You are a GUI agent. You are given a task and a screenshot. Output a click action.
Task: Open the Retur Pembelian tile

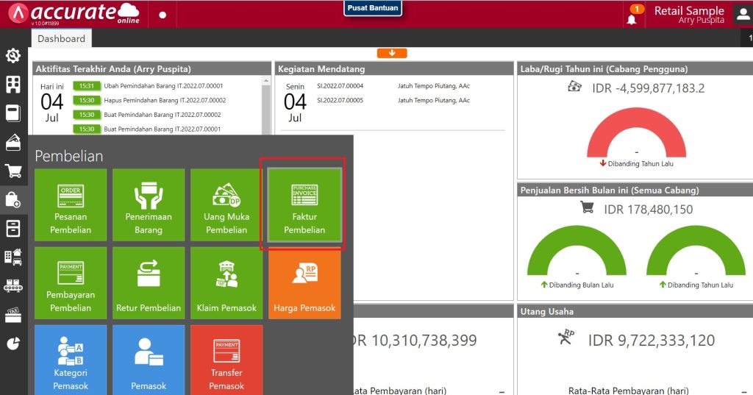click(x=149, y=283)
